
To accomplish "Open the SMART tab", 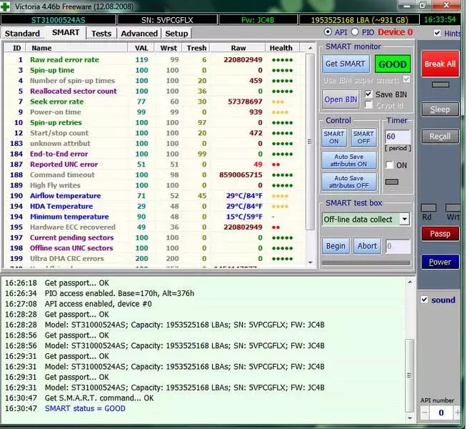I will (x=66, y=33).
